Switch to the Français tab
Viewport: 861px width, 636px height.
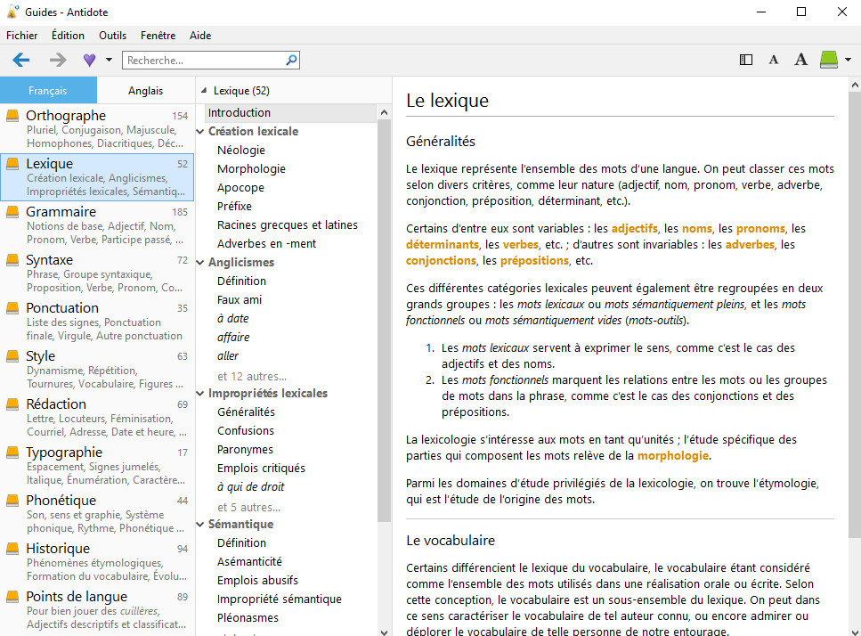pyautogui.click(x=48, y=91)
